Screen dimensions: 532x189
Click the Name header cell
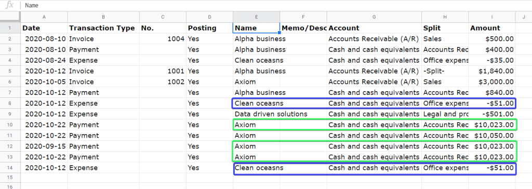click(257, 28)
